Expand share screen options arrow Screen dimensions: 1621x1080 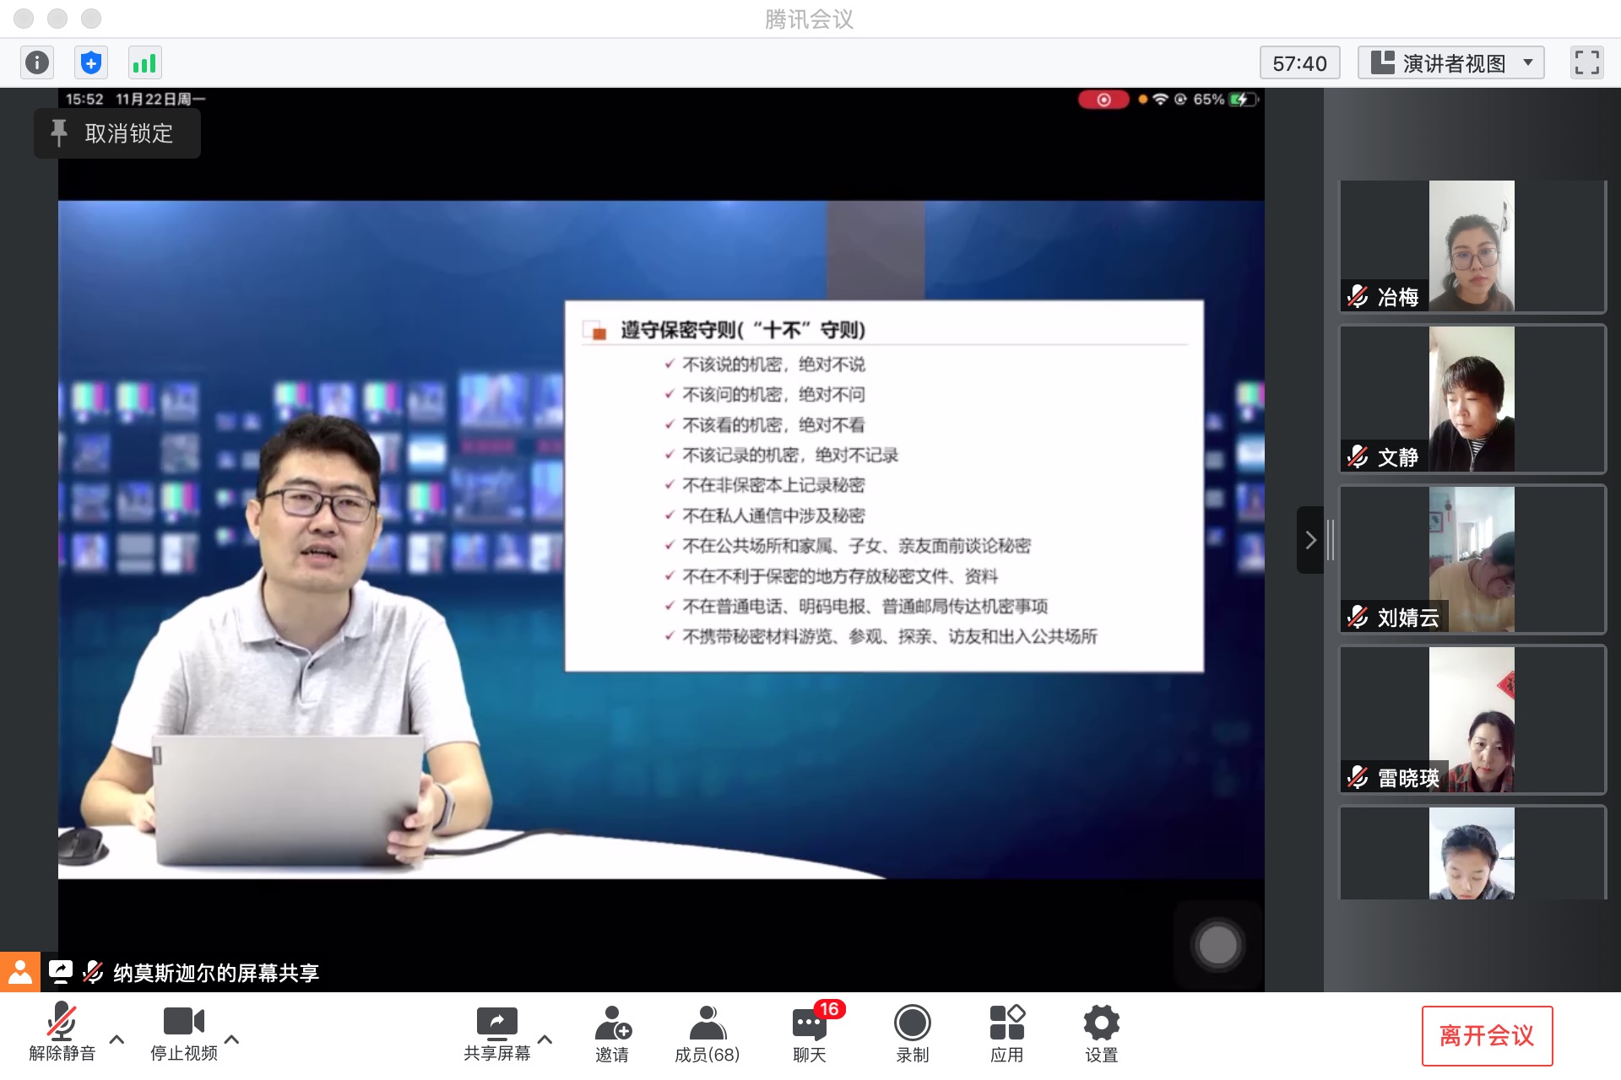[545, 1039]
